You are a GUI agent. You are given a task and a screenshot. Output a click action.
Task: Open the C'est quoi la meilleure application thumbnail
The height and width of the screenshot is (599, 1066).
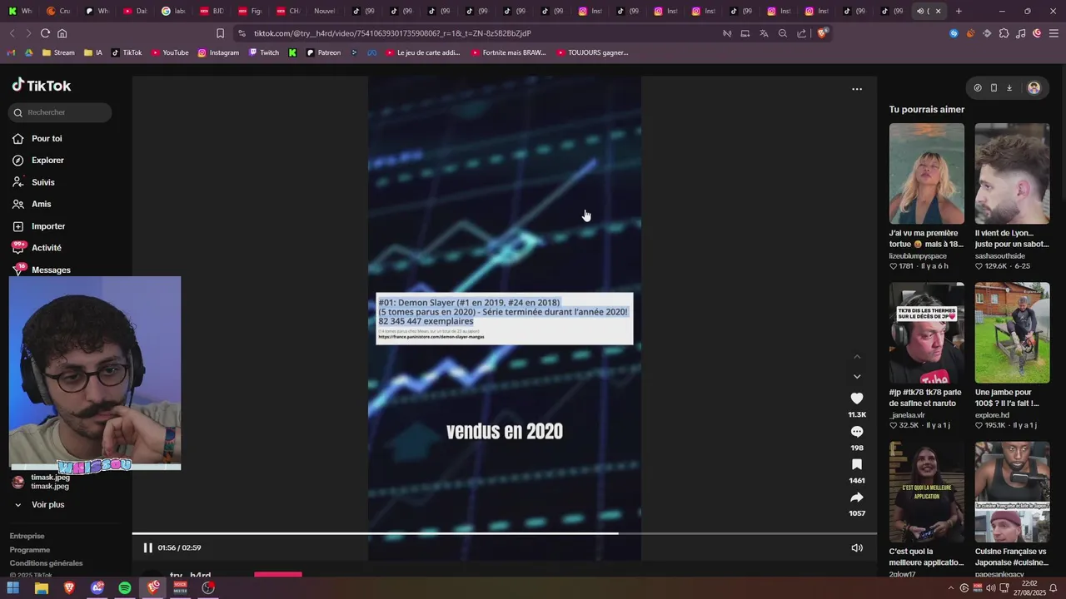927,492
